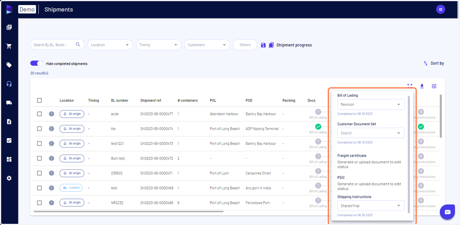Screen dimensions: 460x225
Task: Click the download table icon
Action: tap(422, 86)
